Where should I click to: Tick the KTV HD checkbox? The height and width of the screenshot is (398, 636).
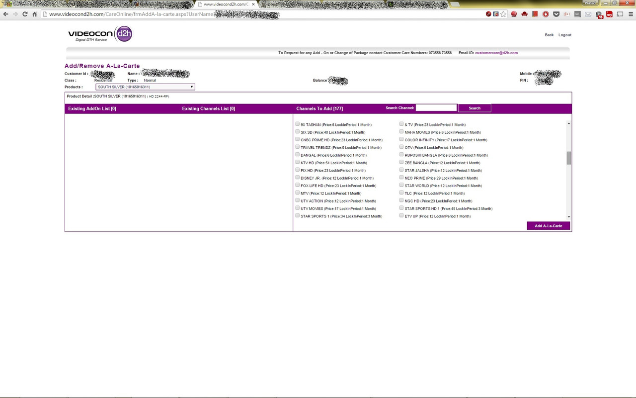pos(298,162)
